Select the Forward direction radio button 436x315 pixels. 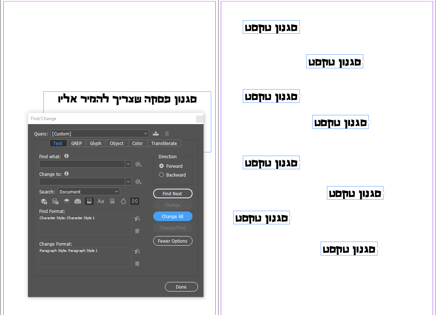[161, 166]
